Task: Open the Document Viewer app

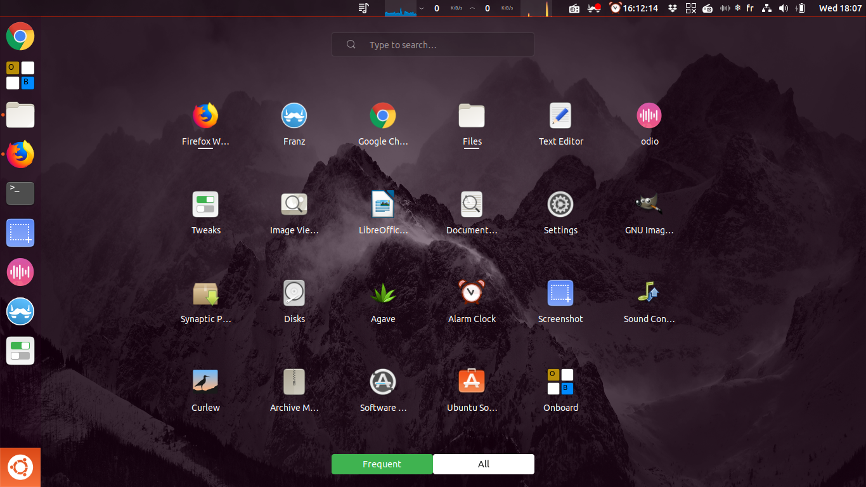Action: pyautogui.click(x=472, y=213)
